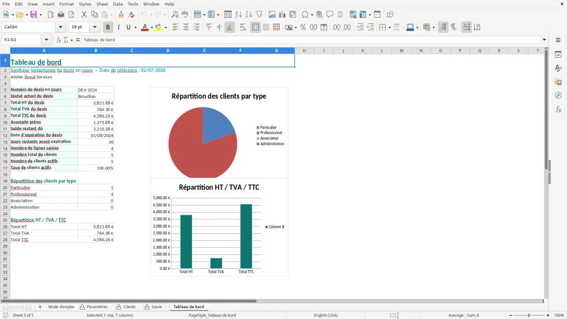Image resolution: width=567 pixels, height=319 pixels.
Task: Expand the Name Box dropdown
Action: (x=46, y=40)
